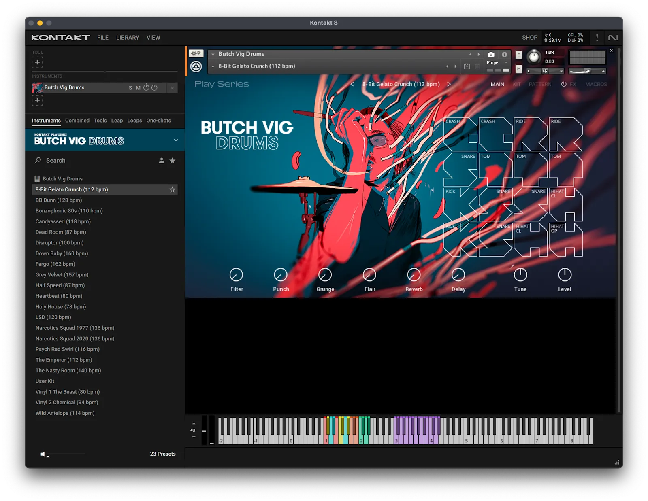Screen dimensions: 648x501
Task: Click the header pan L/R slider
Action: 545,71
